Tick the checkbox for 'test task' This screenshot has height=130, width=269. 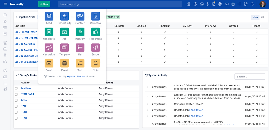click(16, 88)
